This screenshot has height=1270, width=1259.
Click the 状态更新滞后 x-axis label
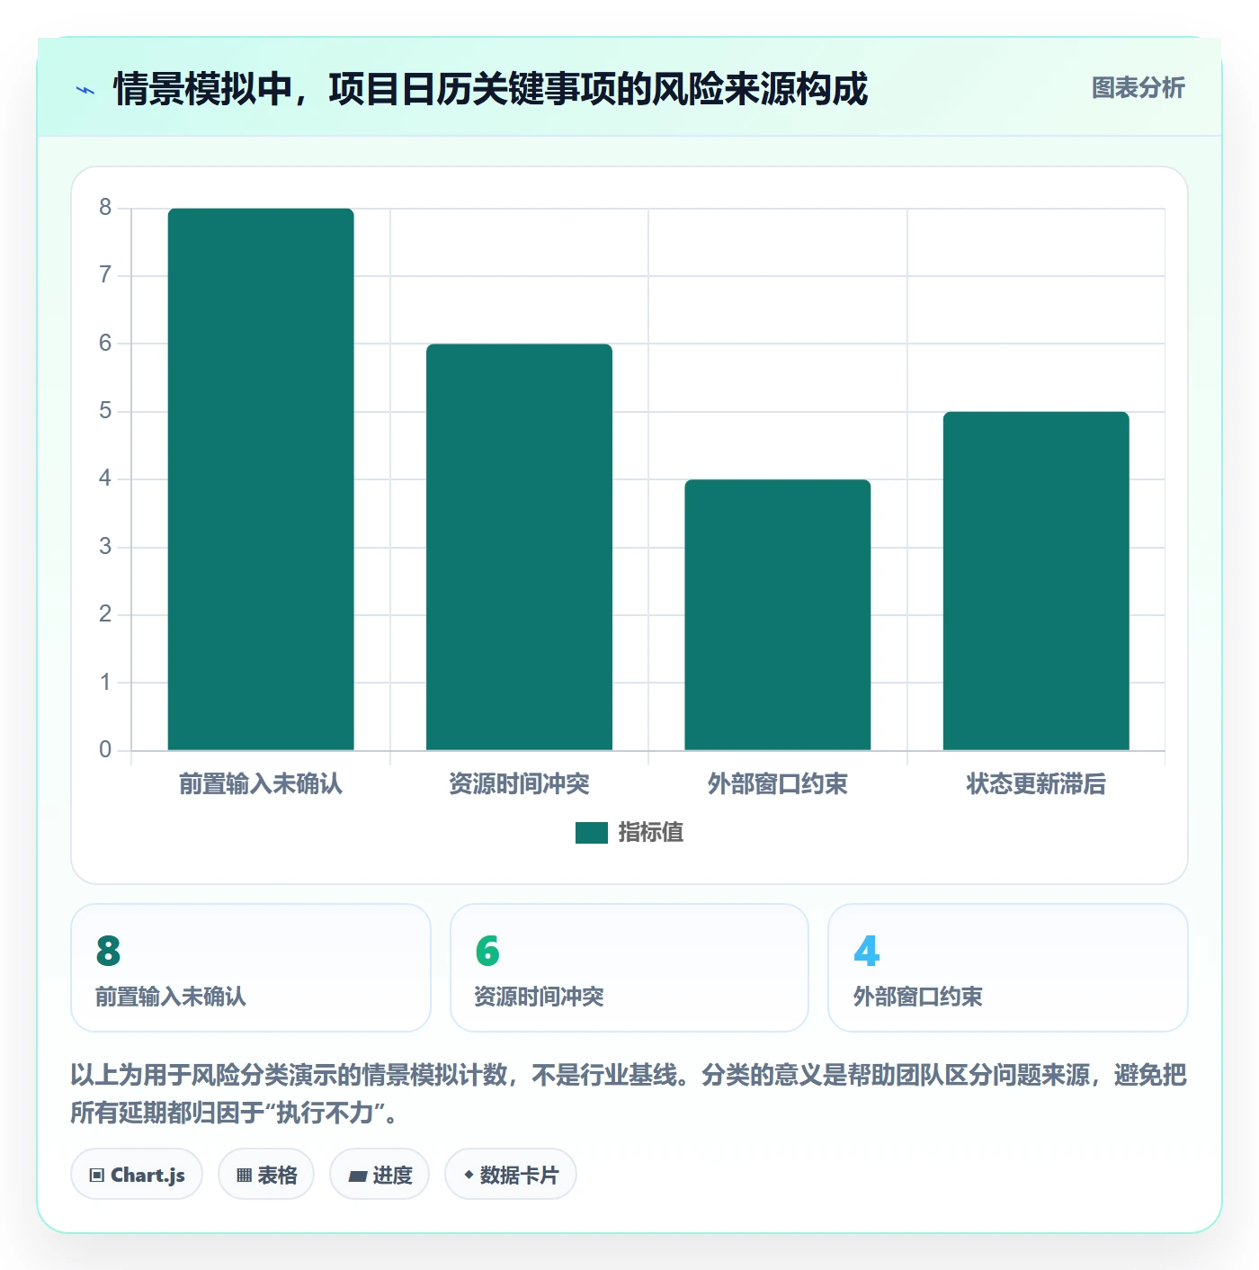point(1036,784)
